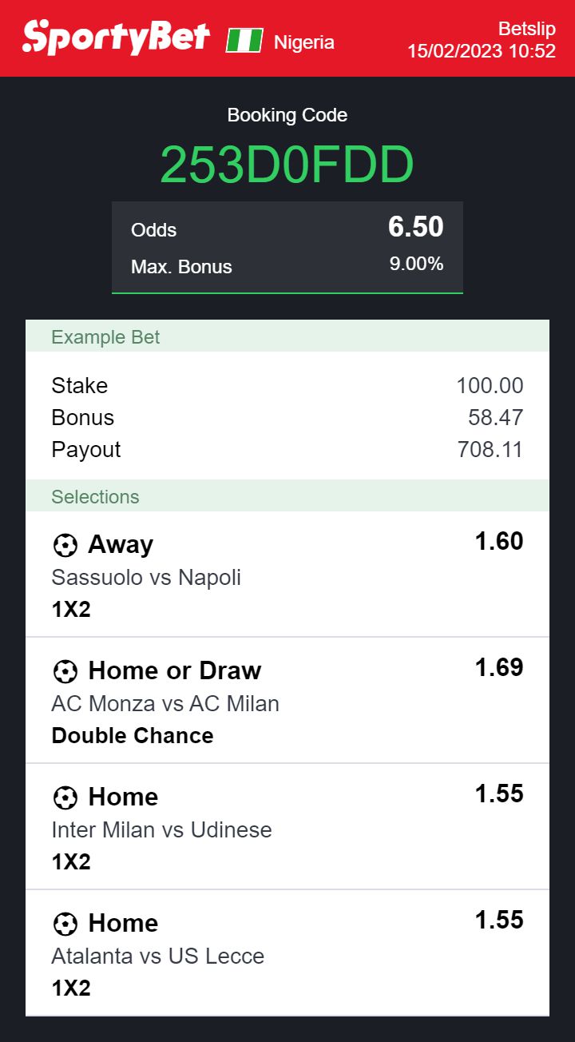Open the Atalanta vs US Lecce match

tap(157, 956)
